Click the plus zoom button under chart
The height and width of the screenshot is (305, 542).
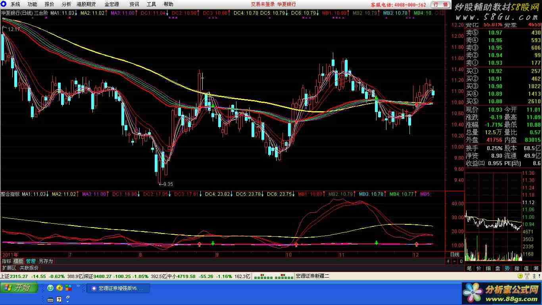[x=448, y=261]
